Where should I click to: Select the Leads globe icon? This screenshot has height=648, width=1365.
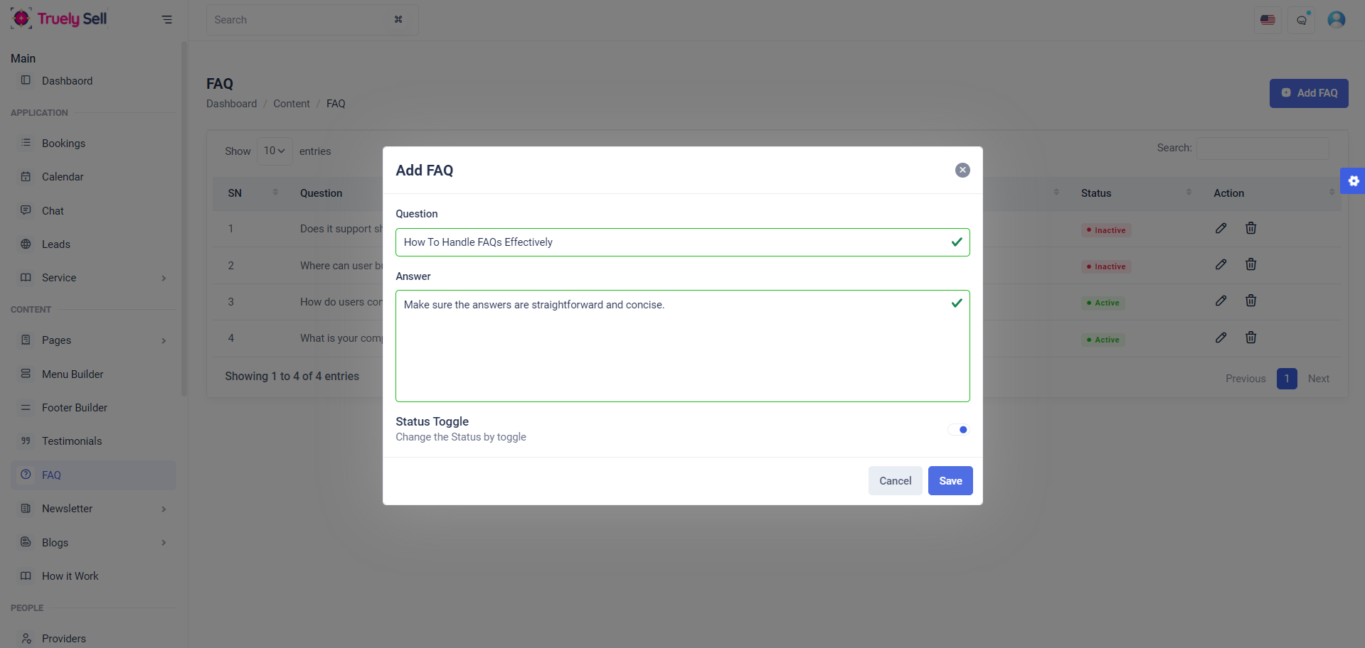[x=26, y=244]
